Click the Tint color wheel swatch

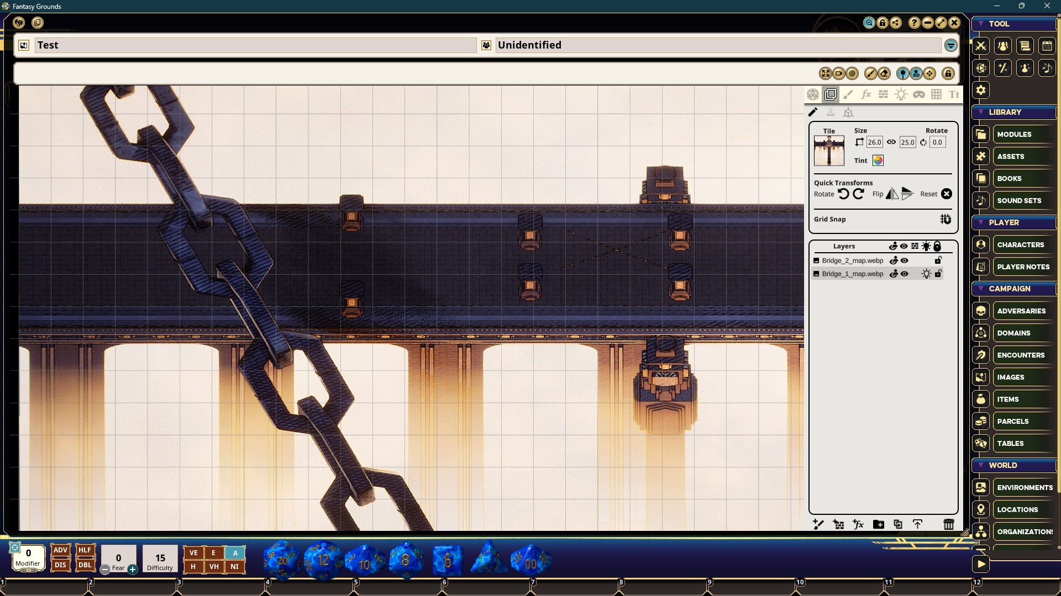pyautogui.click(x=878, y=161)
